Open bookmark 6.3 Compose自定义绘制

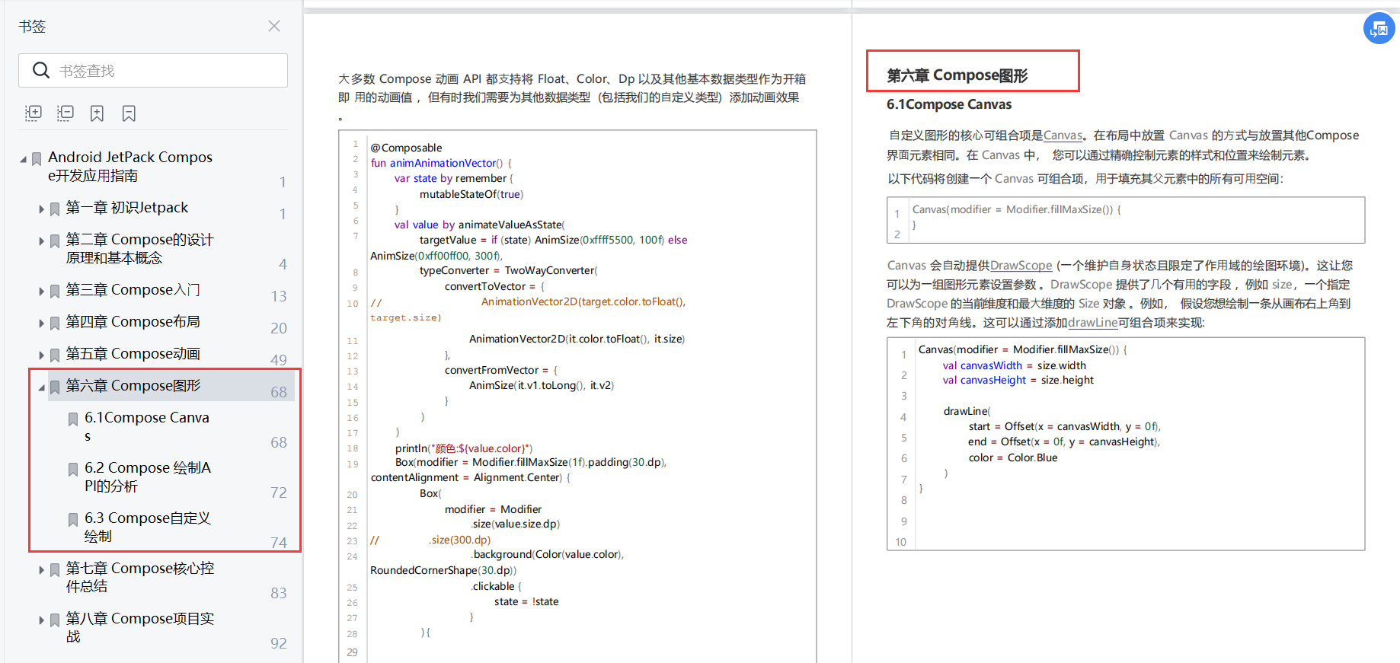point(148,527)
